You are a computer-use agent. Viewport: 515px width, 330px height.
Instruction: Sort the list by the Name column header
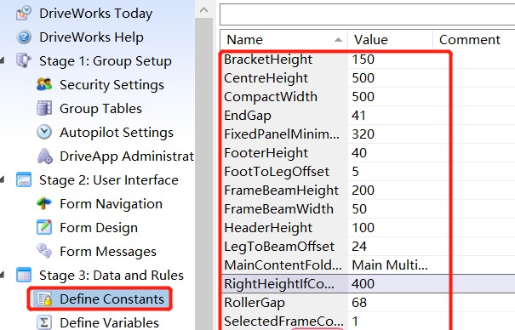click(x=283, y=40)
